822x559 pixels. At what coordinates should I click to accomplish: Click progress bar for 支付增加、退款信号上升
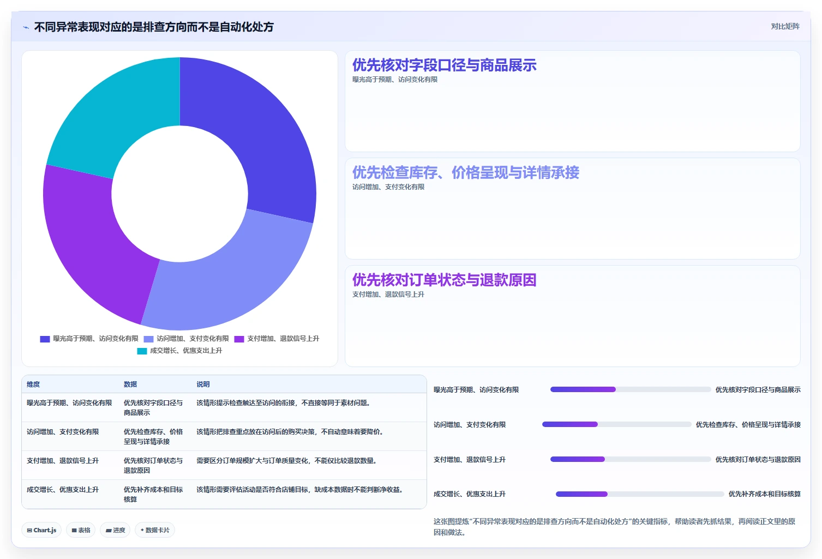pos(631,459)
